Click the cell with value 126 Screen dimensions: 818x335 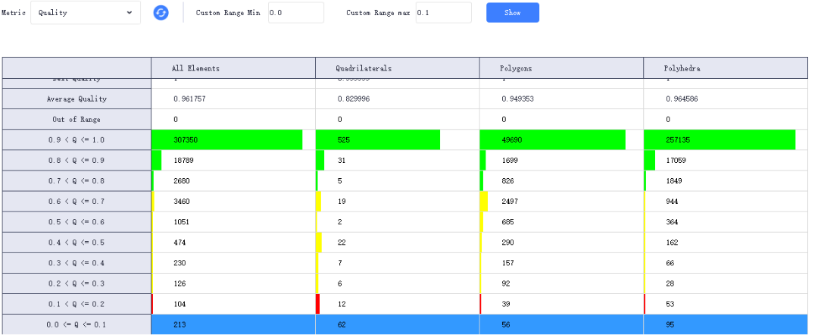tap(233, 283)
